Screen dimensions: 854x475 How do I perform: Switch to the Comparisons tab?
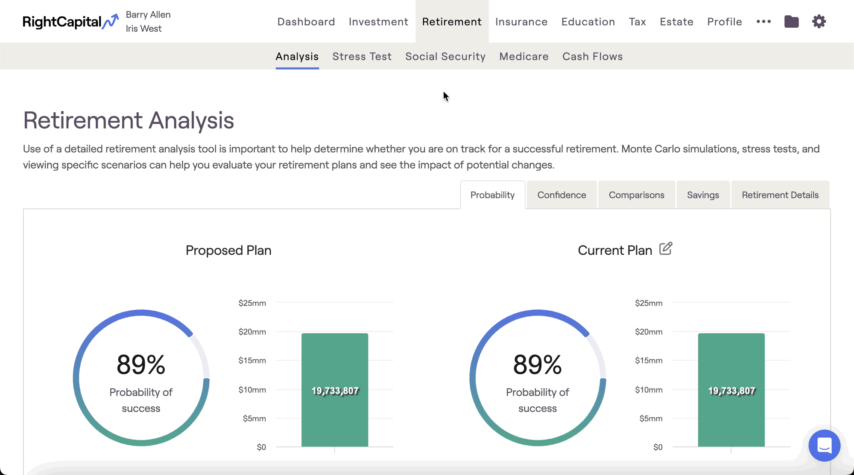point(636,195)
